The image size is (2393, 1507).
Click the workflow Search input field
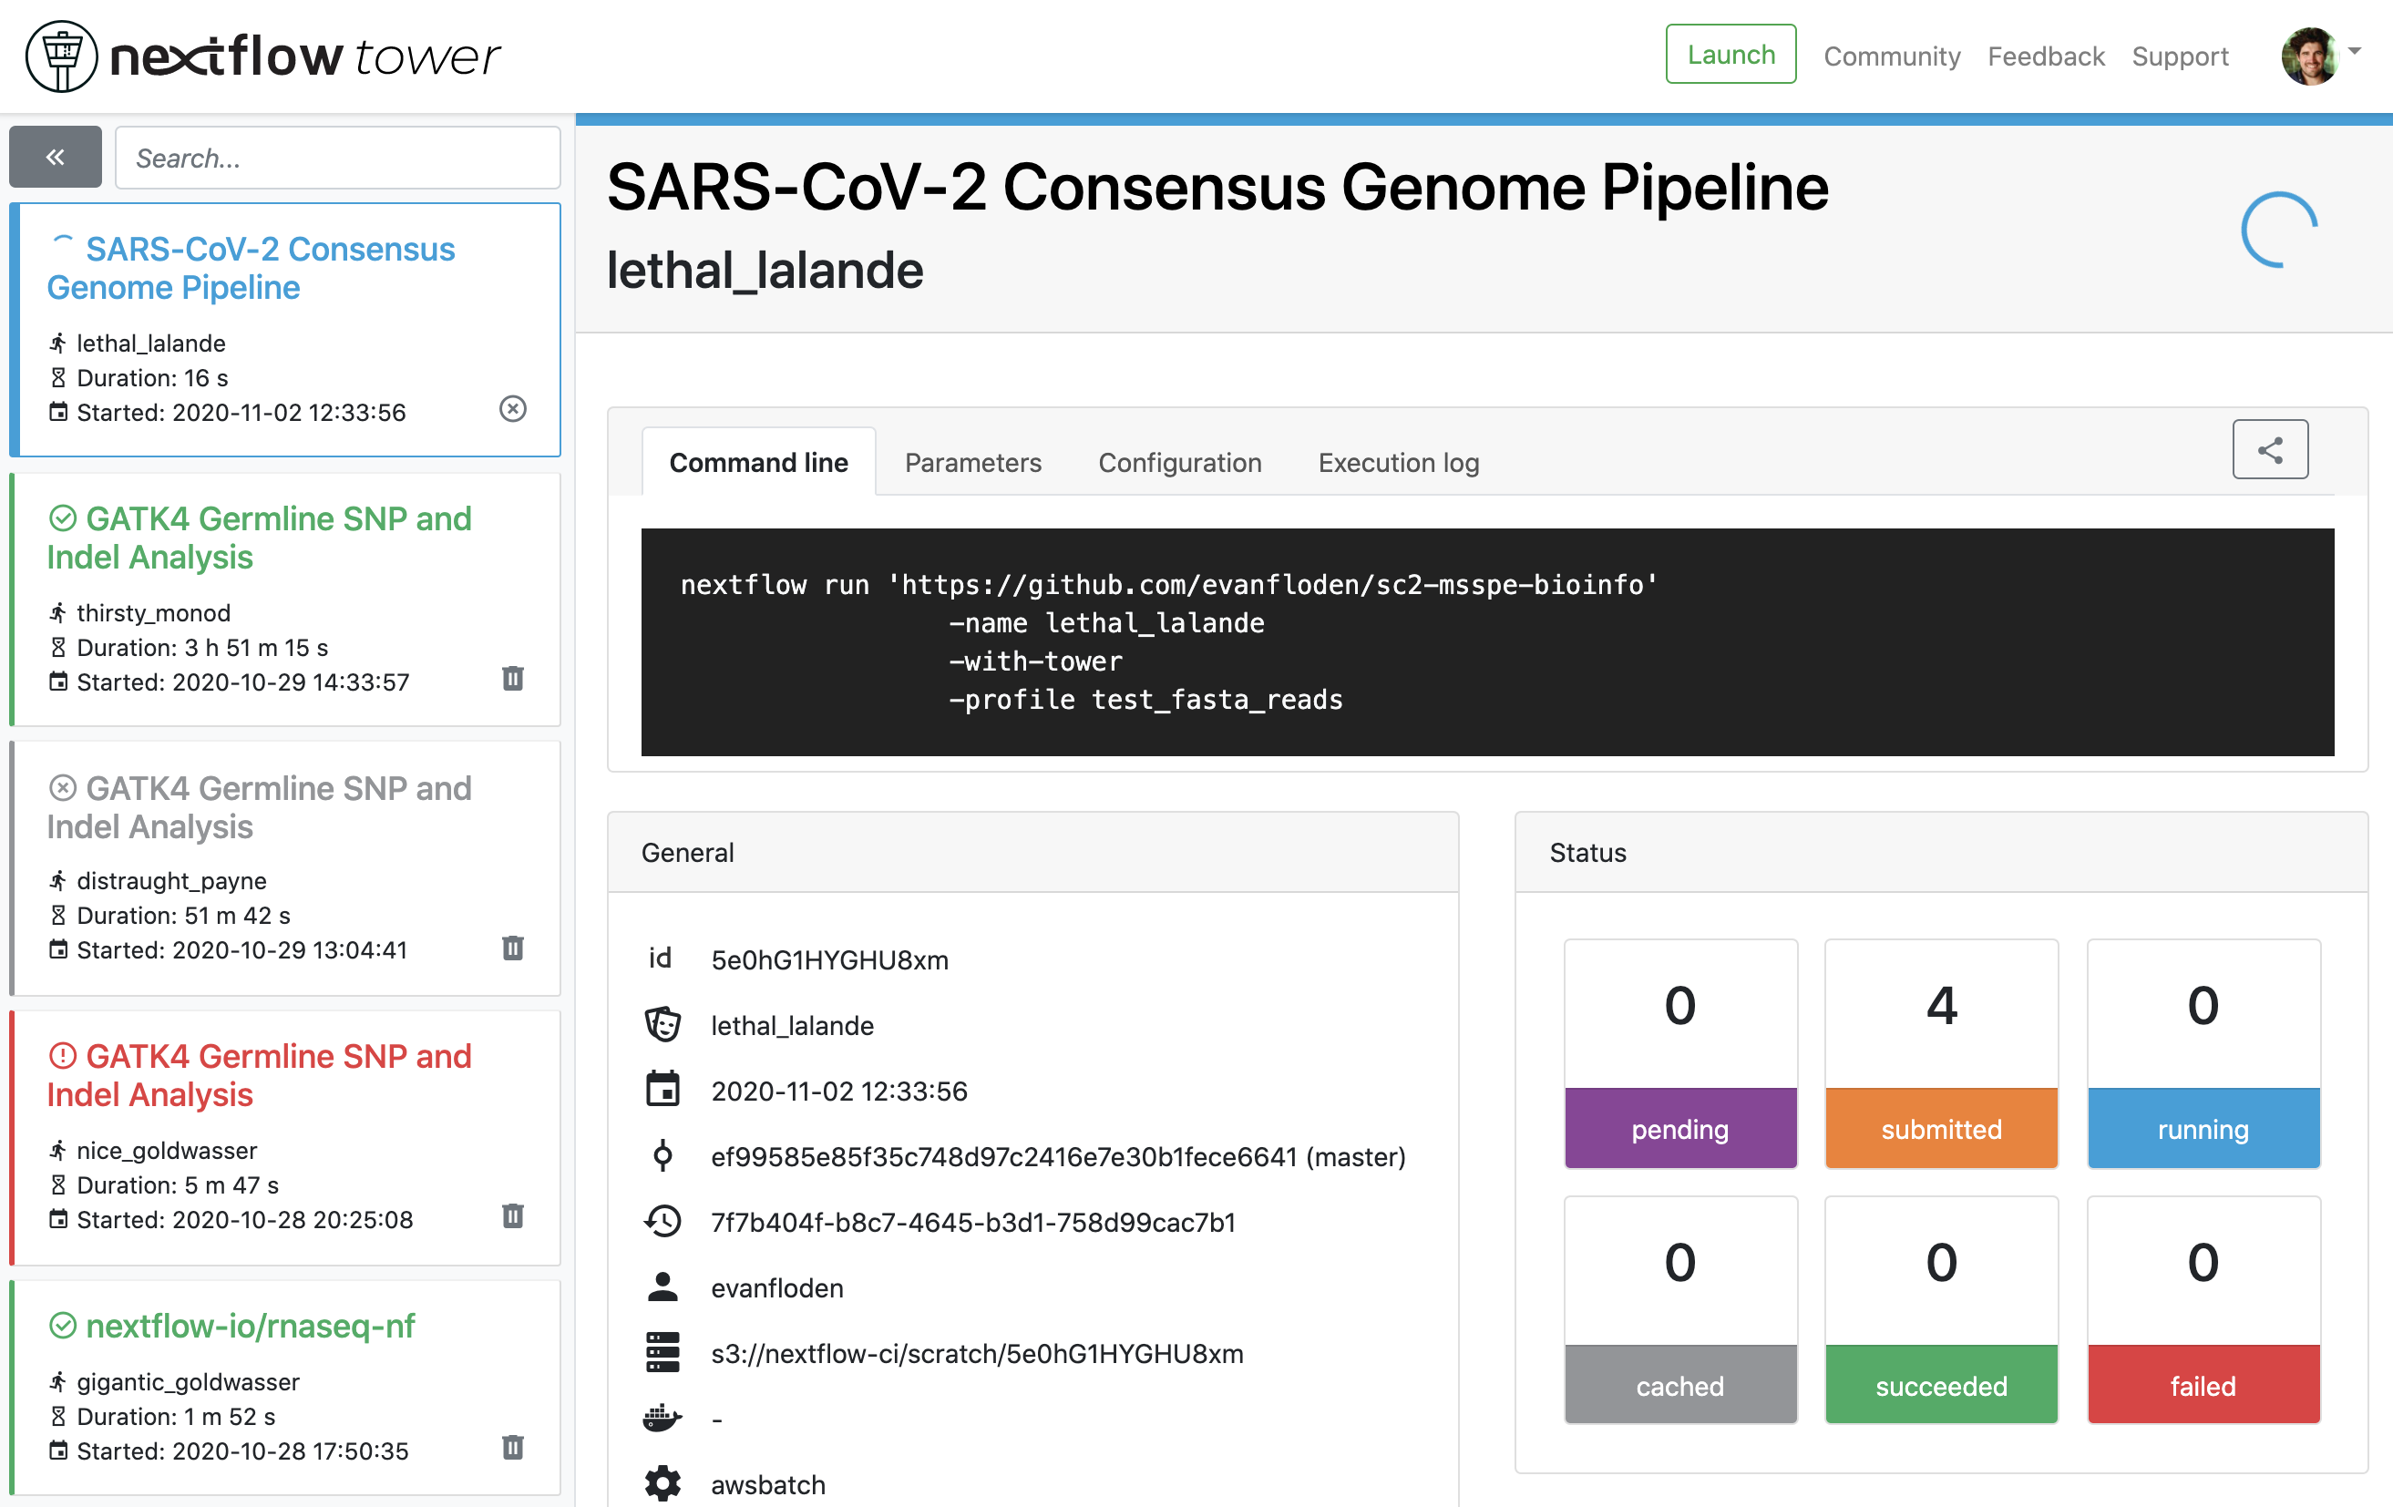pos(338,158)
